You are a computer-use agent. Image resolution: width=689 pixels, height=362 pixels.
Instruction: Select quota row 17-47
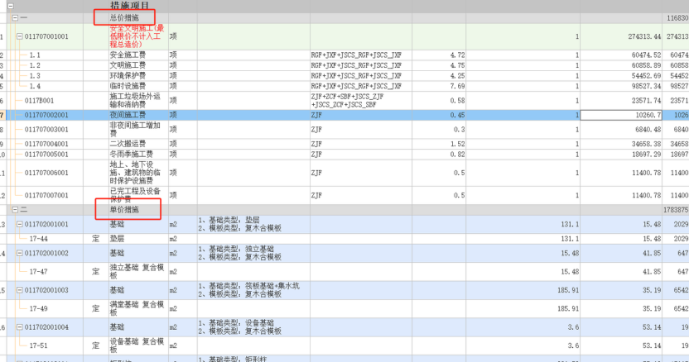49,271
